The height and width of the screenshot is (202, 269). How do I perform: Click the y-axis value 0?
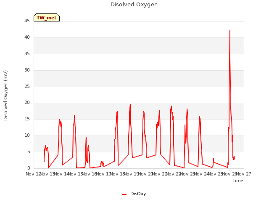click(29, 168)
